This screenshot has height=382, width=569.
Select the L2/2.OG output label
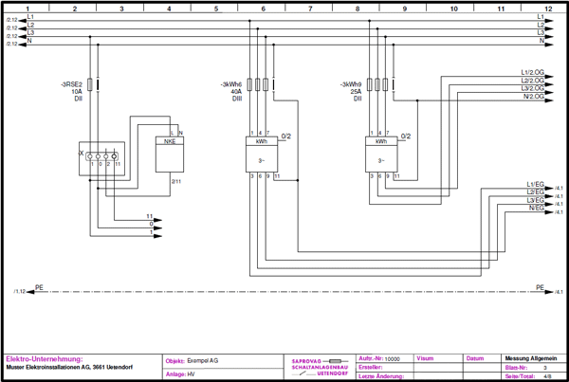coord(532,81)
